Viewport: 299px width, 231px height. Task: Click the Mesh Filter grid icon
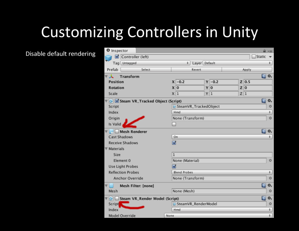pos(111,186)
